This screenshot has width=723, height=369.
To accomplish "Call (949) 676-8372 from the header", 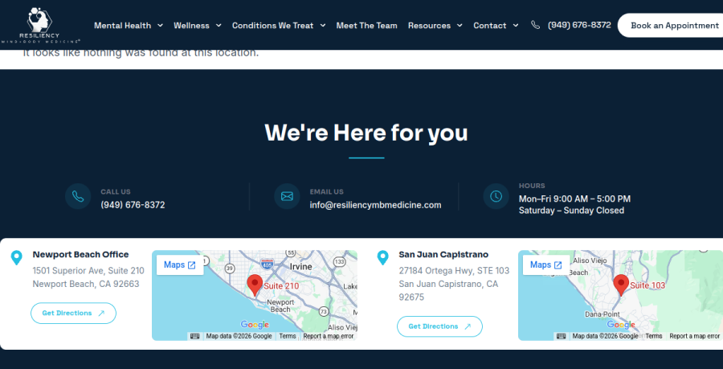I will 579,25.
